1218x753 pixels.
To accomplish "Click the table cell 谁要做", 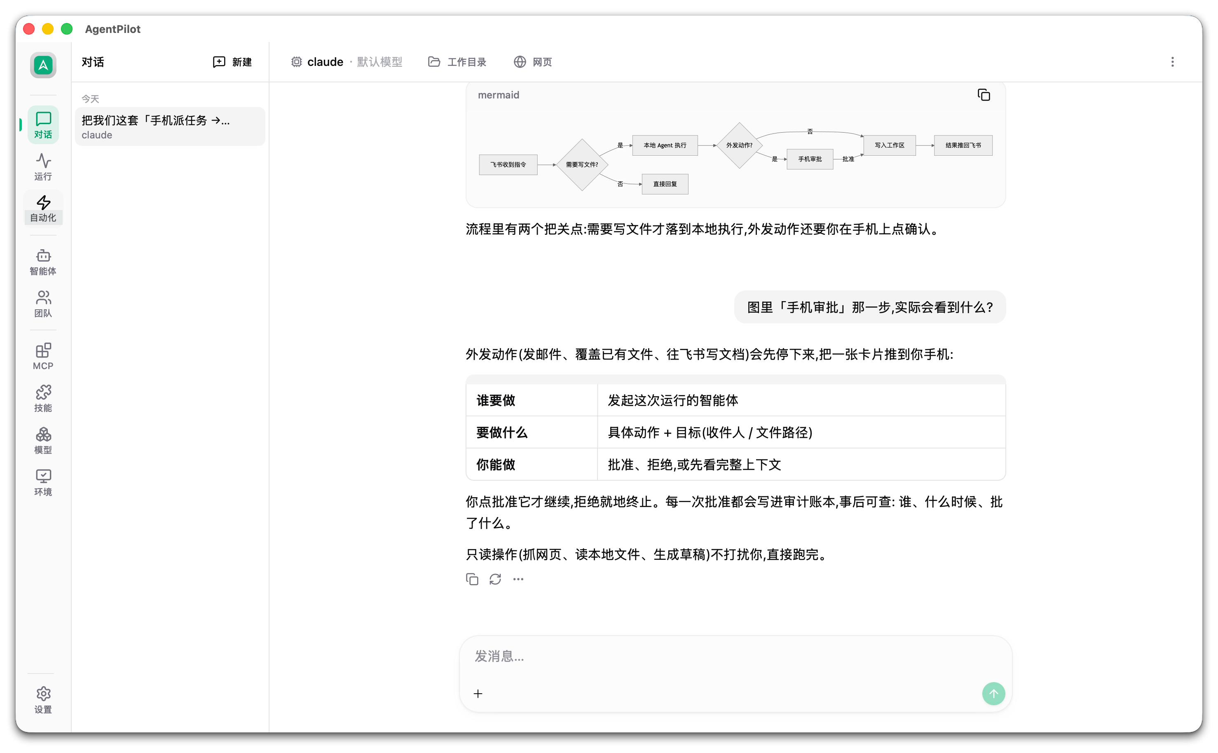I will (532, 400).
